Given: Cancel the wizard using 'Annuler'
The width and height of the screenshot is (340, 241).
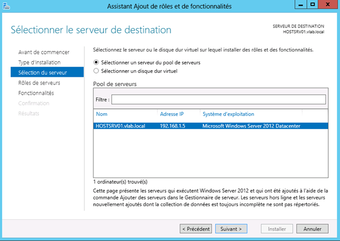Looking at the screenshot, I should click(x=312, y=229).
